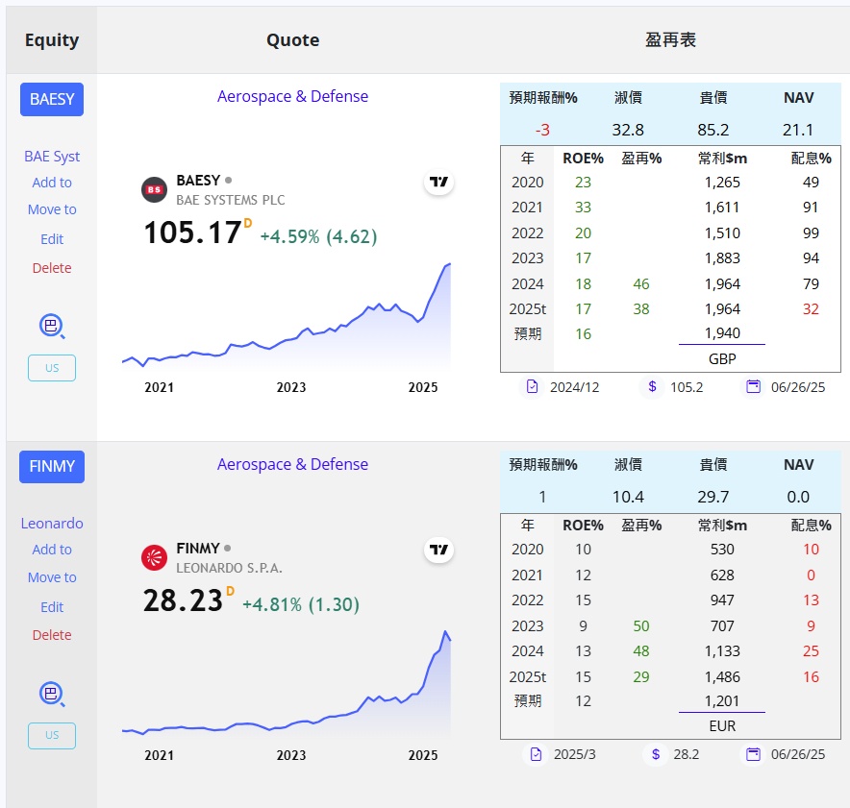The height and width of the screenshot is (808, 850).
Task: Click BAESY NAV value 21.1
Action: 798,130
